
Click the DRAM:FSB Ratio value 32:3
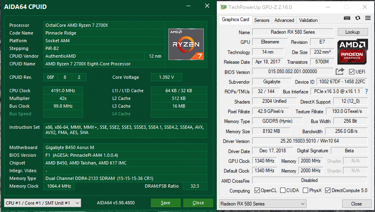[x=195, y=186]
